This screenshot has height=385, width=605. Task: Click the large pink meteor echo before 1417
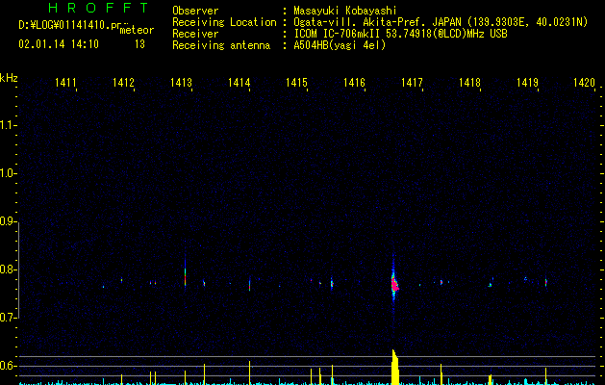[x=394, y=284]
